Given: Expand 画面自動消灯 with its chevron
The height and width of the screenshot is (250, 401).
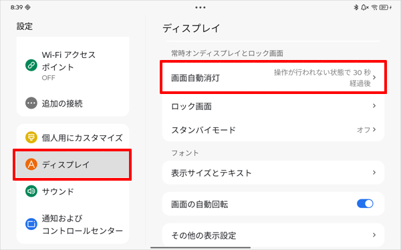Looking at the screenshot, I should (374, 77).
